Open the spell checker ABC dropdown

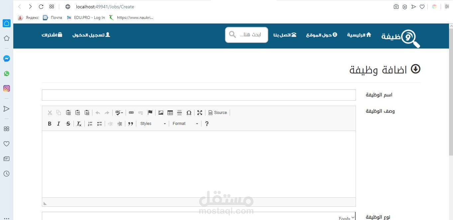pyautogui.click(x=119, y=113)
